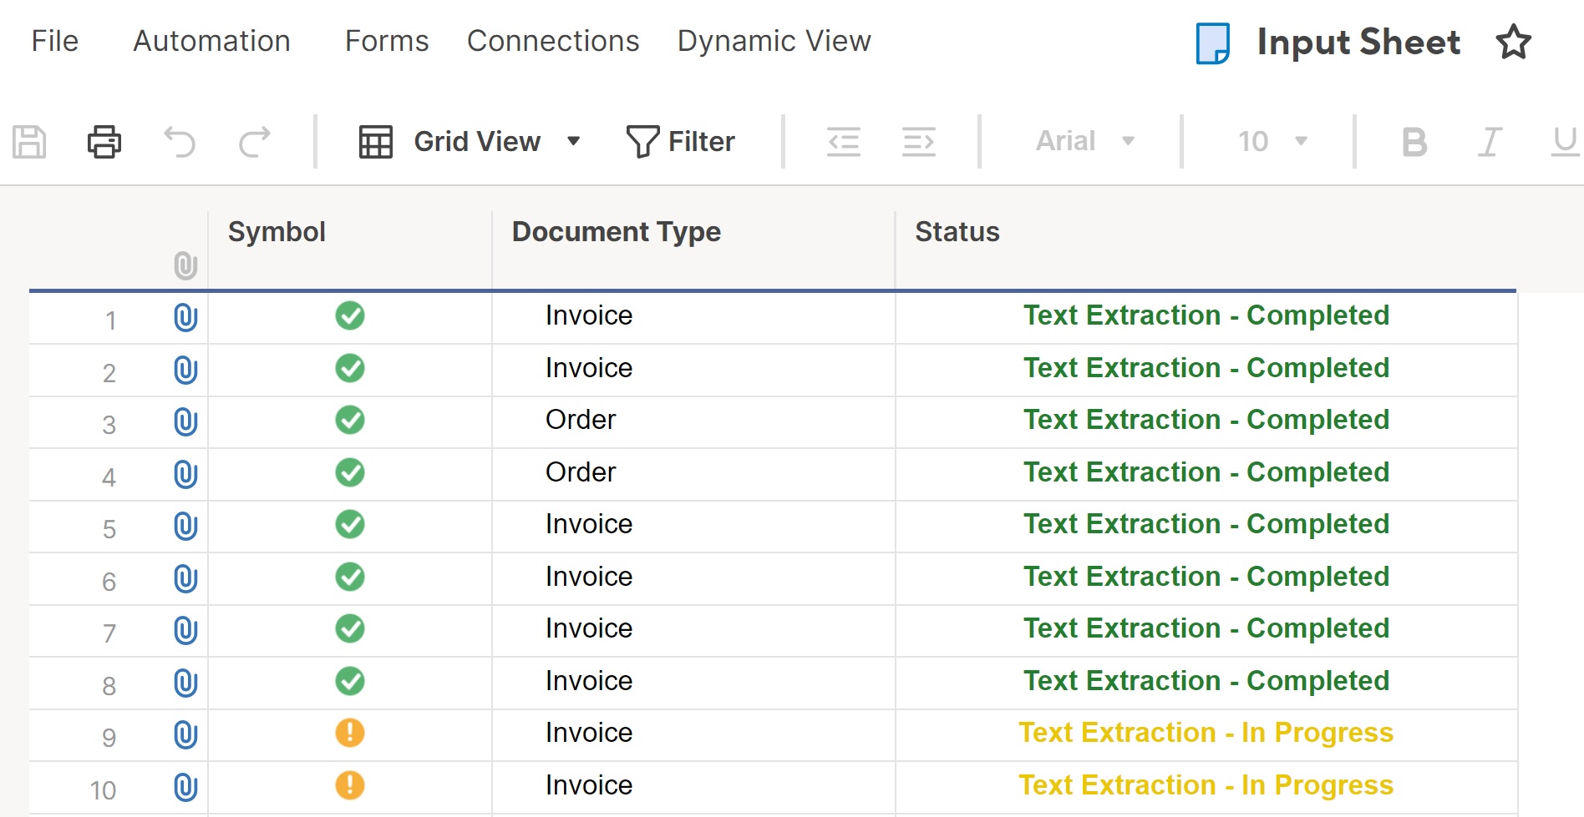Select the Invoice cell in row 2
The width and height of the screenshot is (1584, 817).
pos(693,370)
